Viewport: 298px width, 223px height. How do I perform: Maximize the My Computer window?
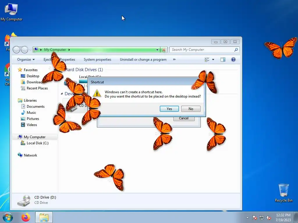[x=225, y=42]
